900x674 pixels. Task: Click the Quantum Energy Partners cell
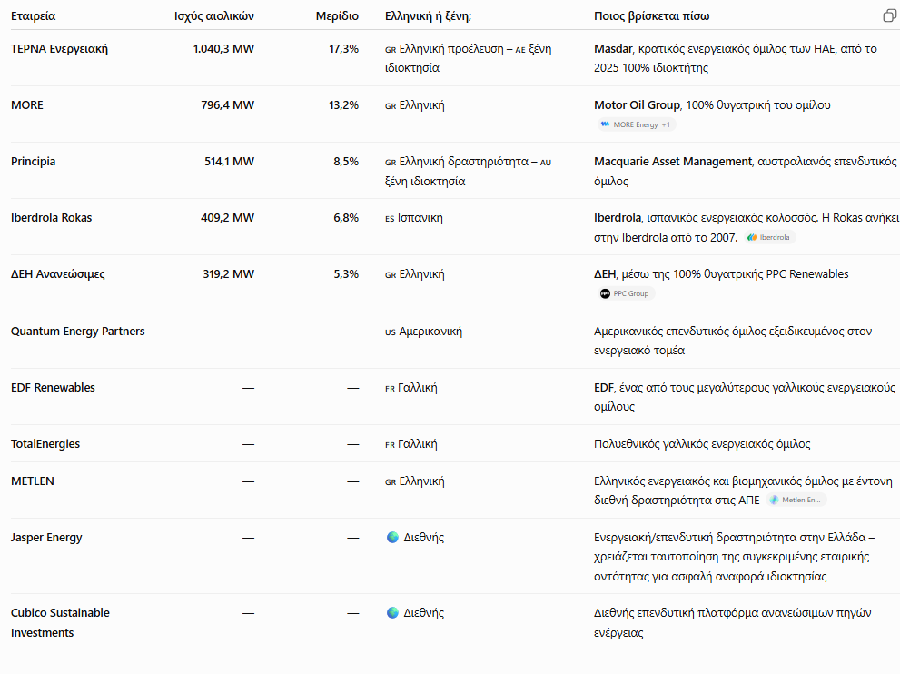tap(77, 332)
